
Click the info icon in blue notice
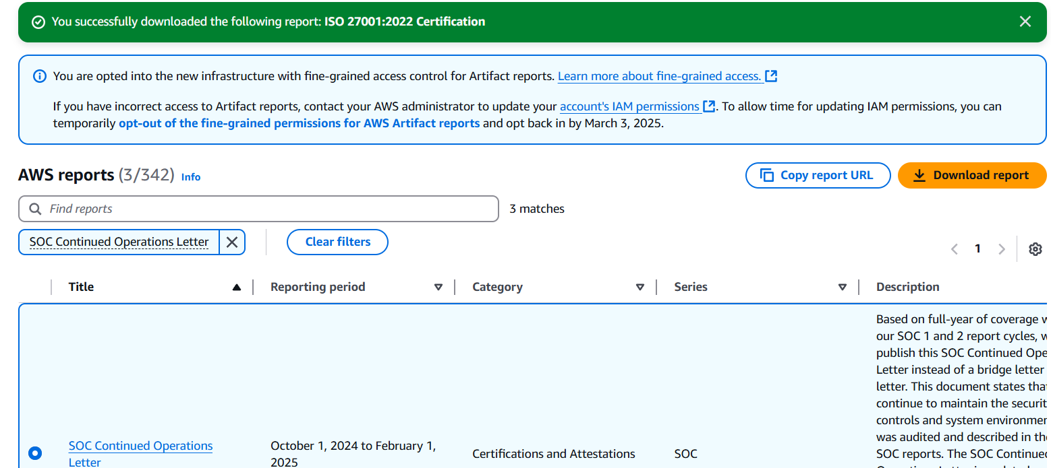[40, 76]
